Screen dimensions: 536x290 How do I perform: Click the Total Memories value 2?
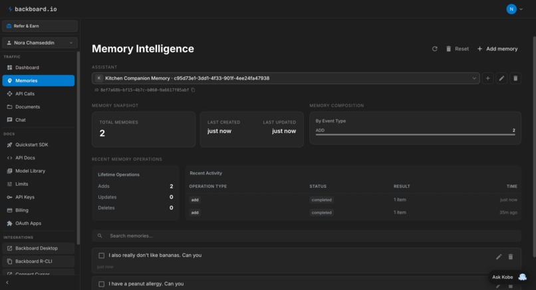click(102, 133)
